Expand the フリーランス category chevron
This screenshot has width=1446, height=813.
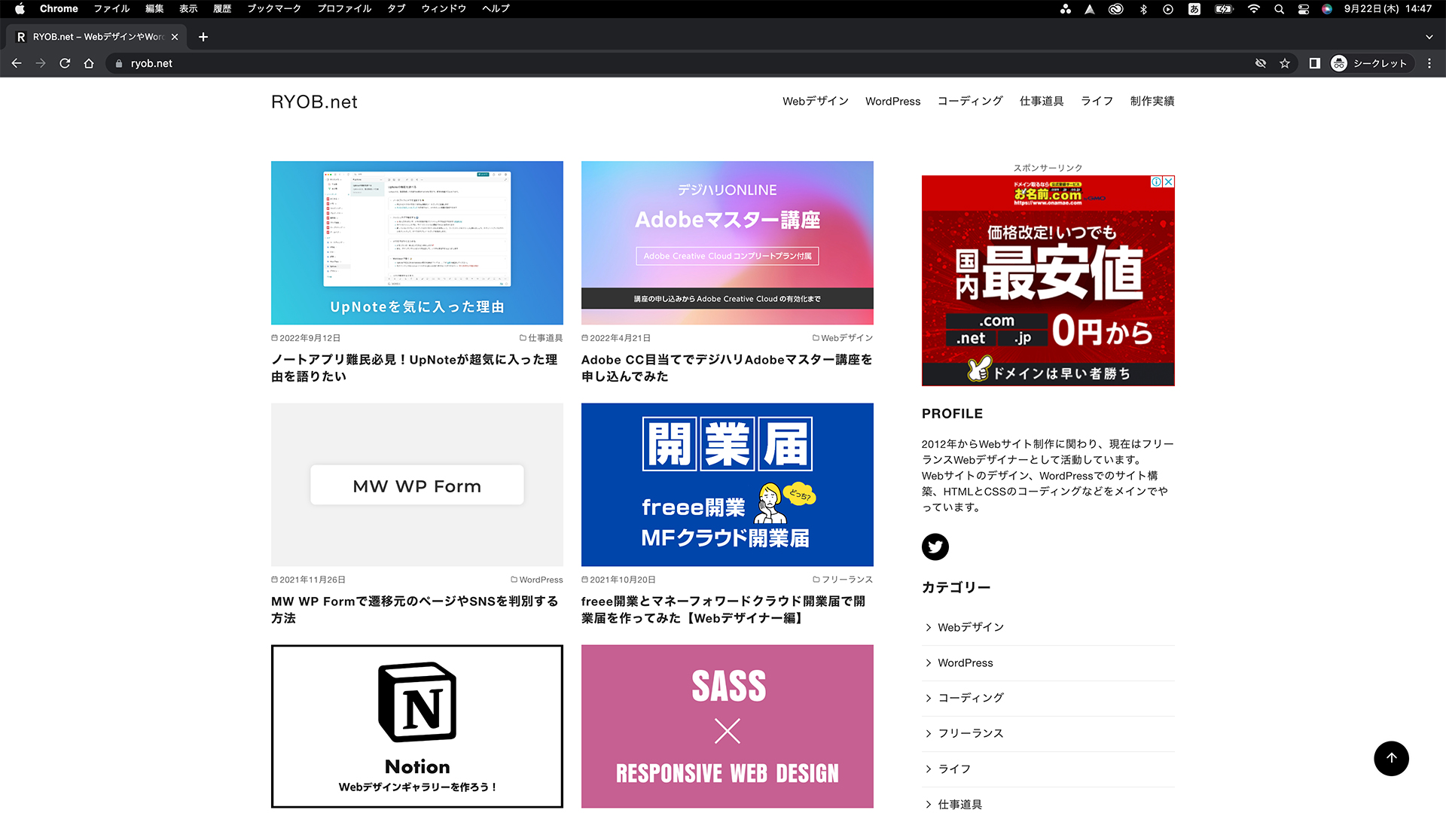[927, 733]
